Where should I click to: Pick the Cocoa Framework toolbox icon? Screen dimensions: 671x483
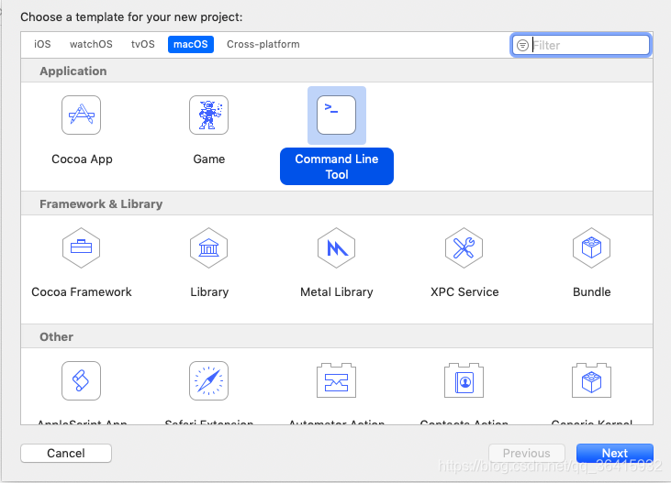pyautogui.click(x=82, y=247)
